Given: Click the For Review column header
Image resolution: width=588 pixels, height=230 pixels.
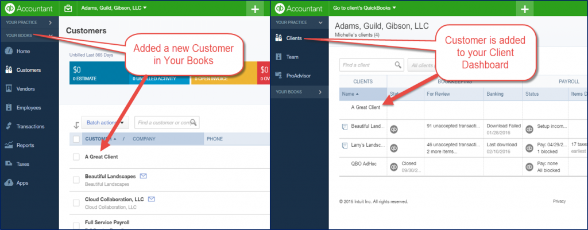Looking at the screenshot, I should (x=439, y=94).
